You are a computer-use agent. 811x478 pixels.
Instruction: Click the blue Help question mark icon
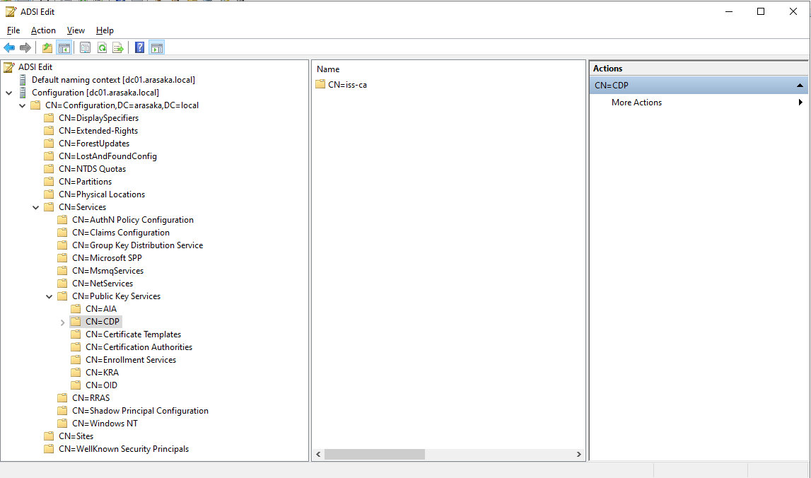[140, 47]
